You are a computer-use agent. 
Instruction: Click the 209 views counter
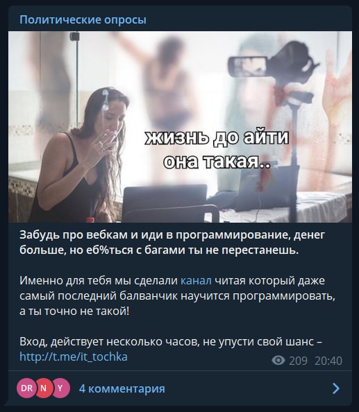tap(299, 361)
